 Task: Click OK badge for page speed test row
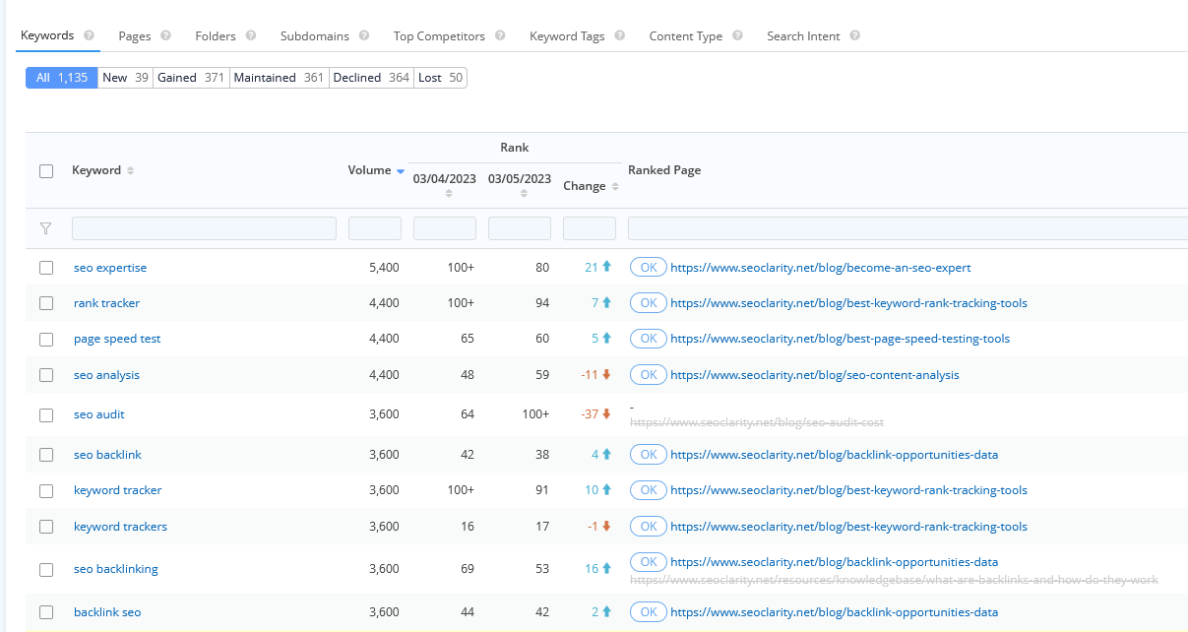649,339
